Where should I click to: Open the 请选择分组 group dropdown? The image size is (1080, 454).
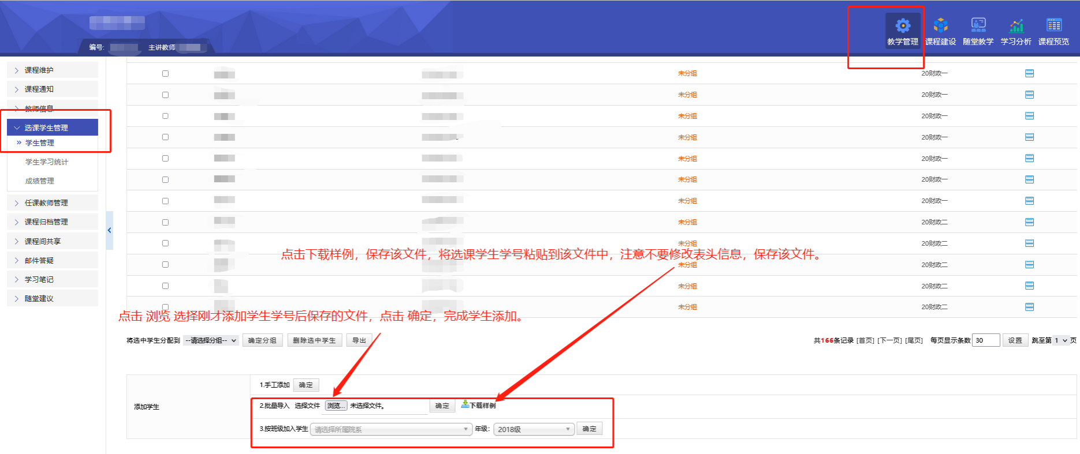pos(211,340)
